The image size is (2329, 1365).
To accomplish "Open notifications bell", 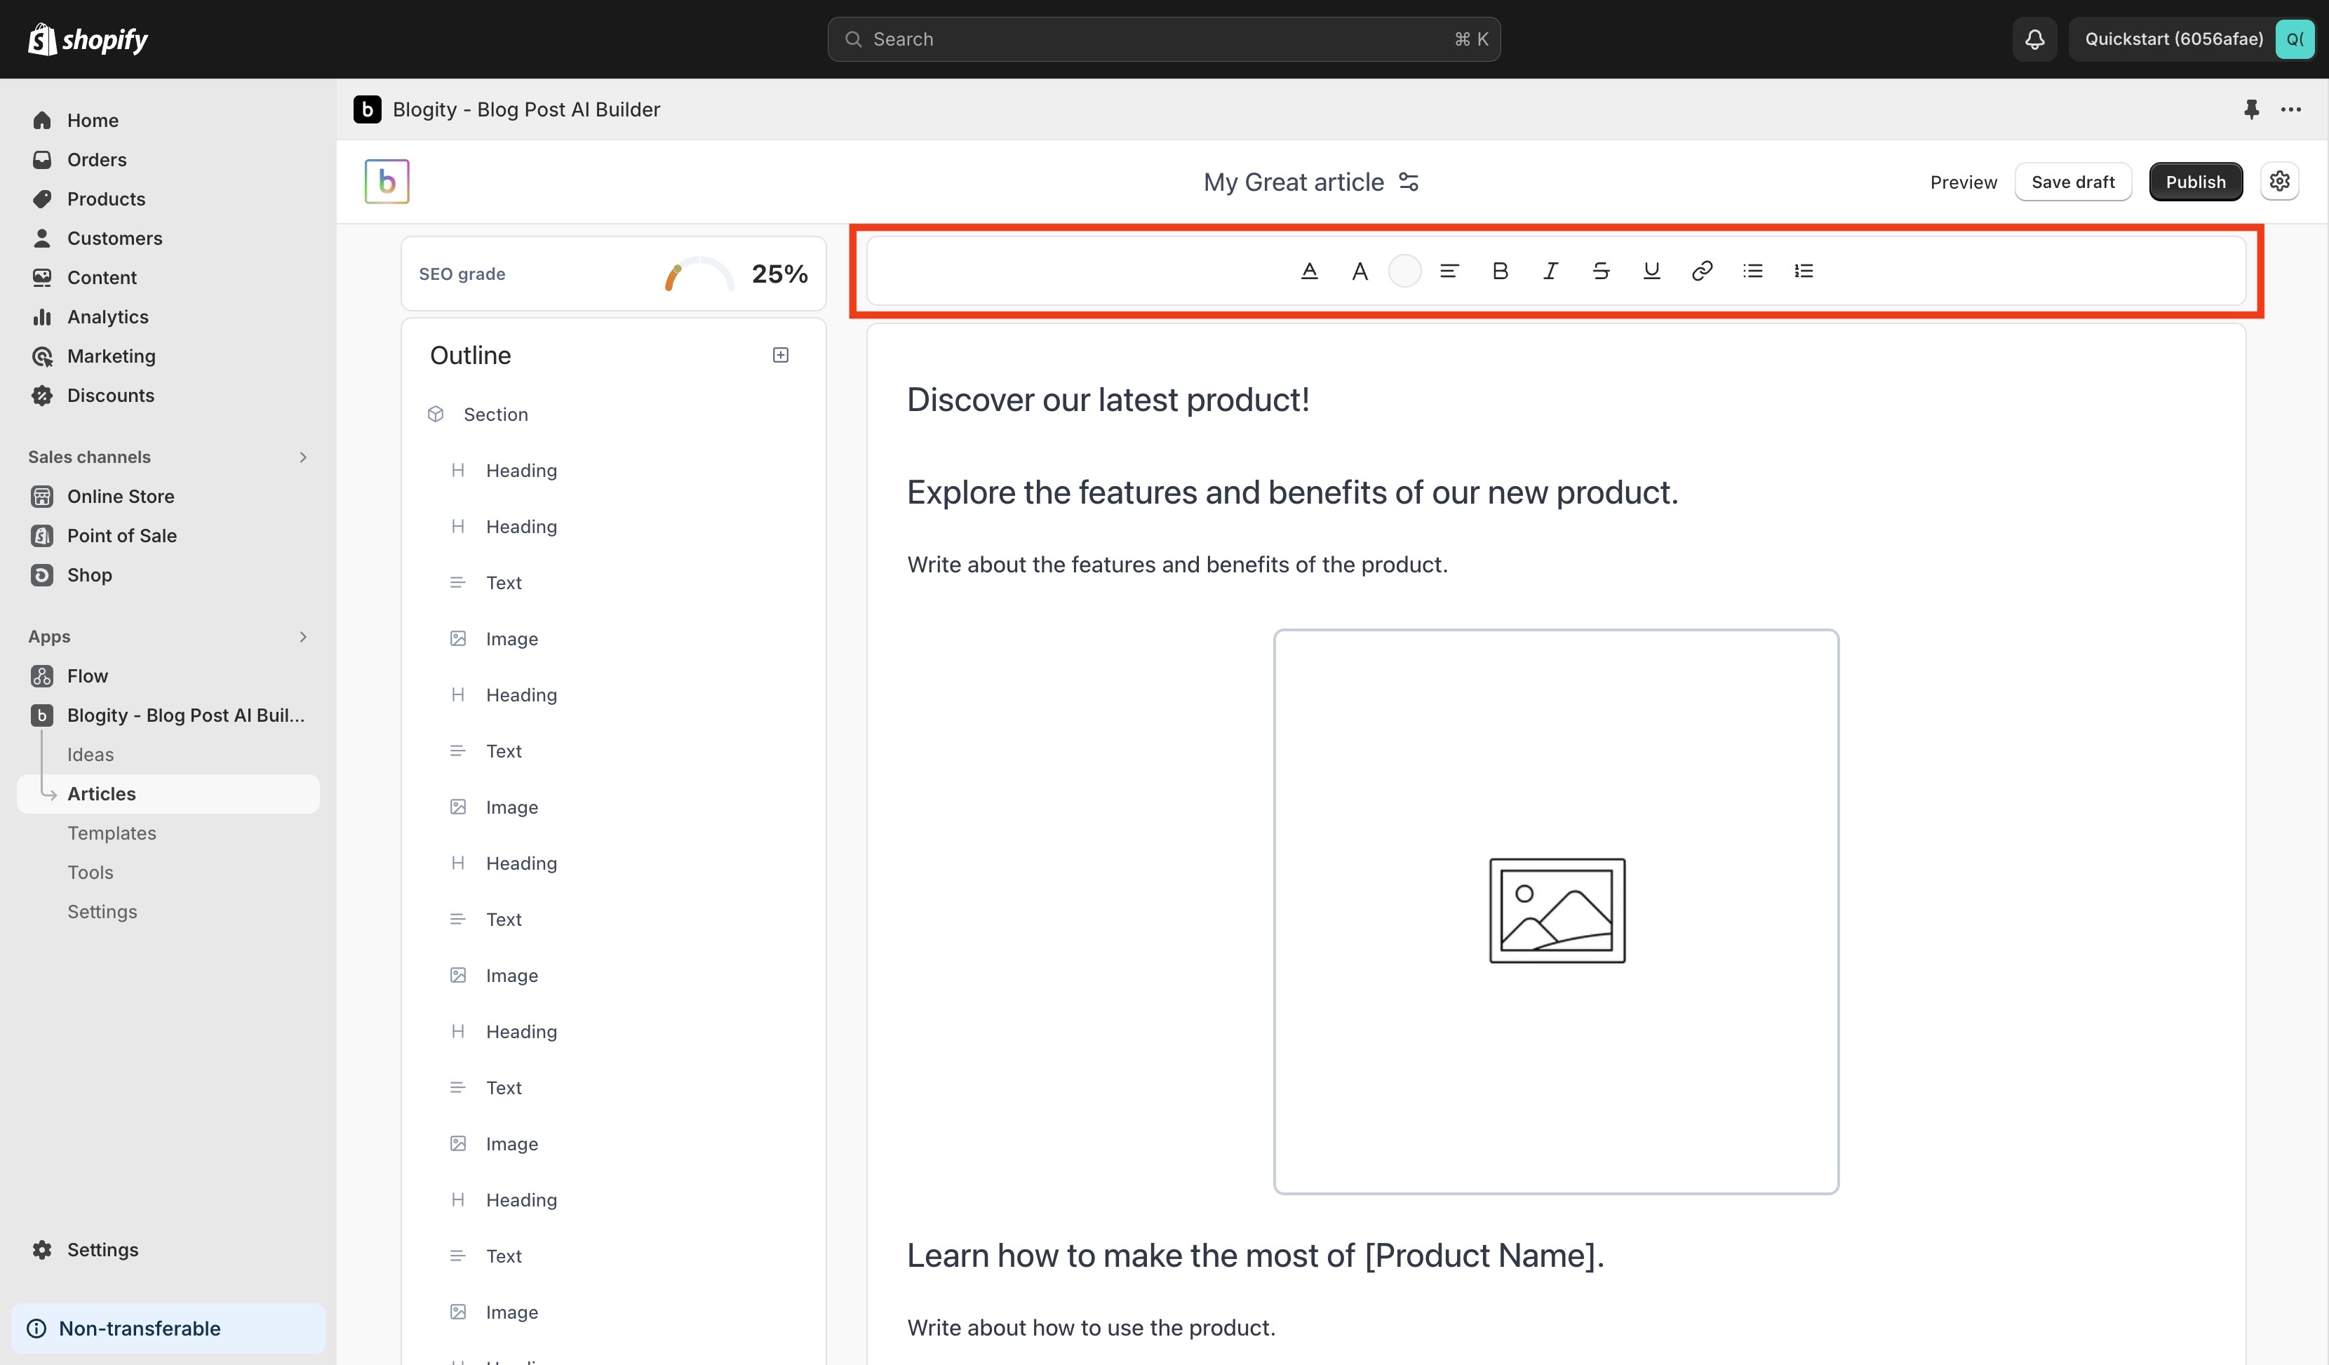I will point(2034,39).
